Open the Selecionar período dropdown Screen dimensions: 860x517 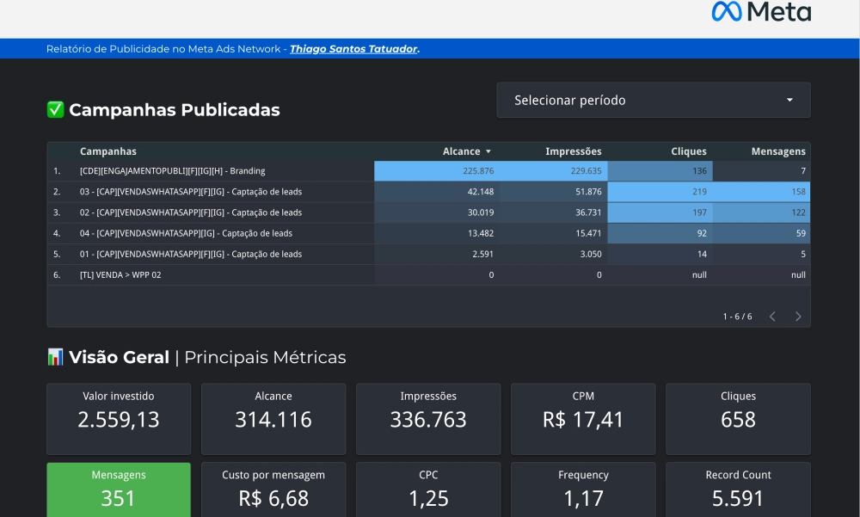tap(653, 101)
